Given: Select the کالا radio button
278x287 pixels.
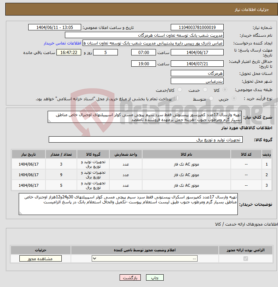Looking at the screenshot, I should (225, 90).
